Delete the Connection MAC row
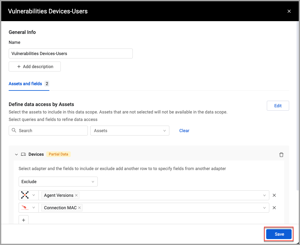 pos(274,208)
